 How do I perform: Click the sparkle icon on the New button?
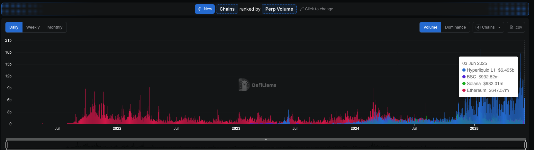199,9
